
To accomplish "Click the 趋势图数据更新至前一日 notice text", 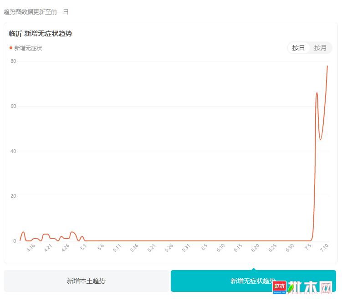I will pyautogui.click(x=36, y=12).
